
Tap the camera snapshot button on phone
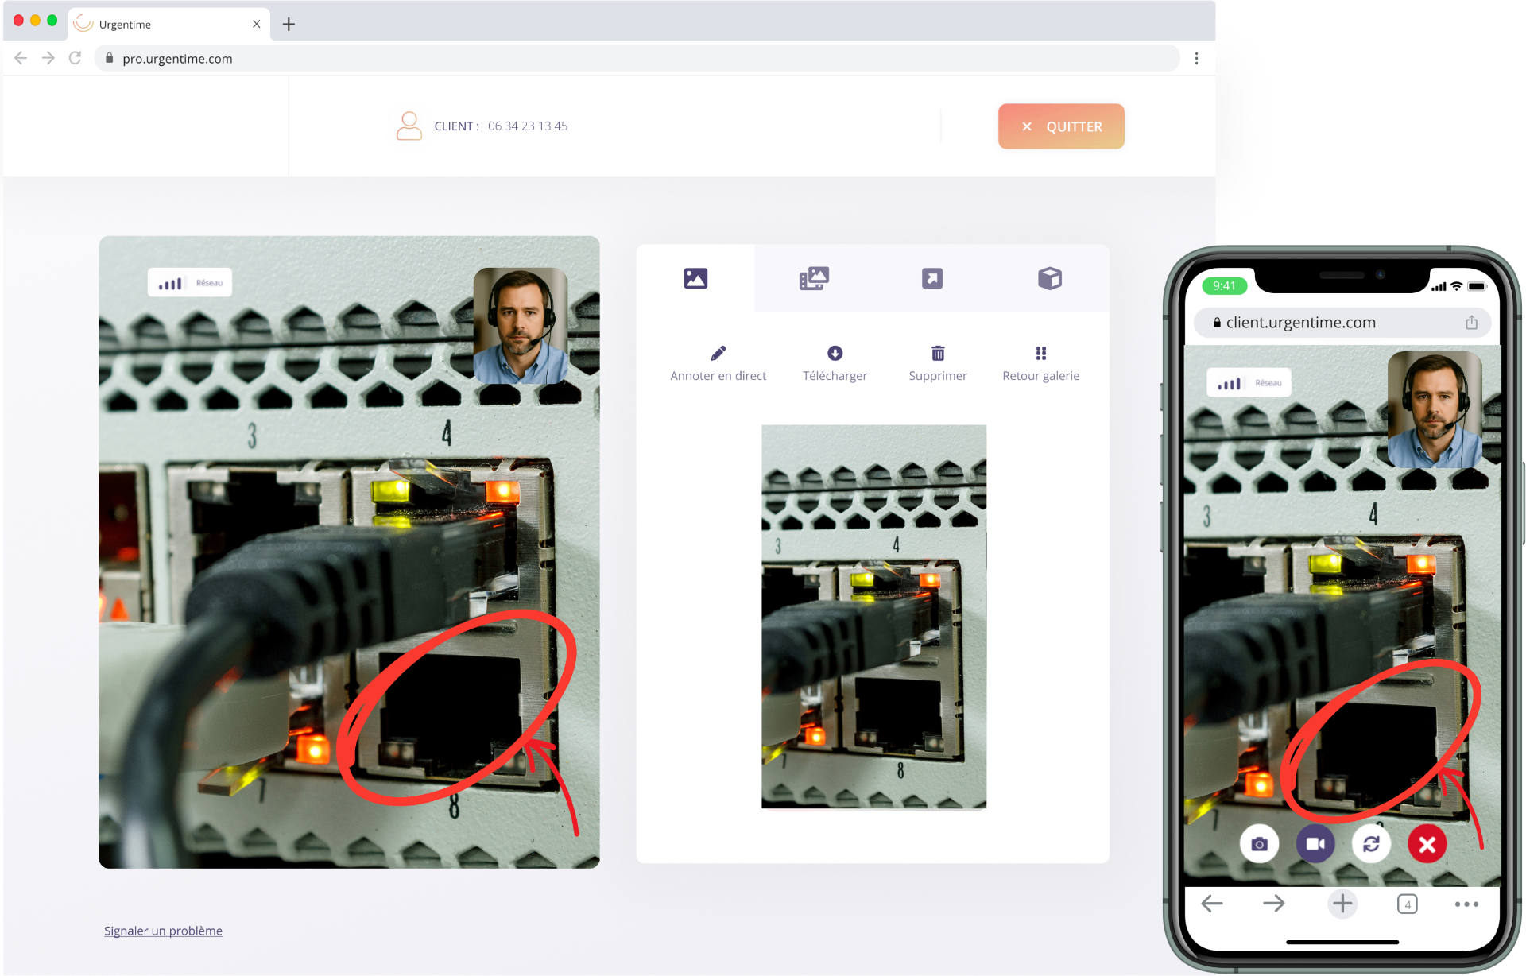(1259, 844)
